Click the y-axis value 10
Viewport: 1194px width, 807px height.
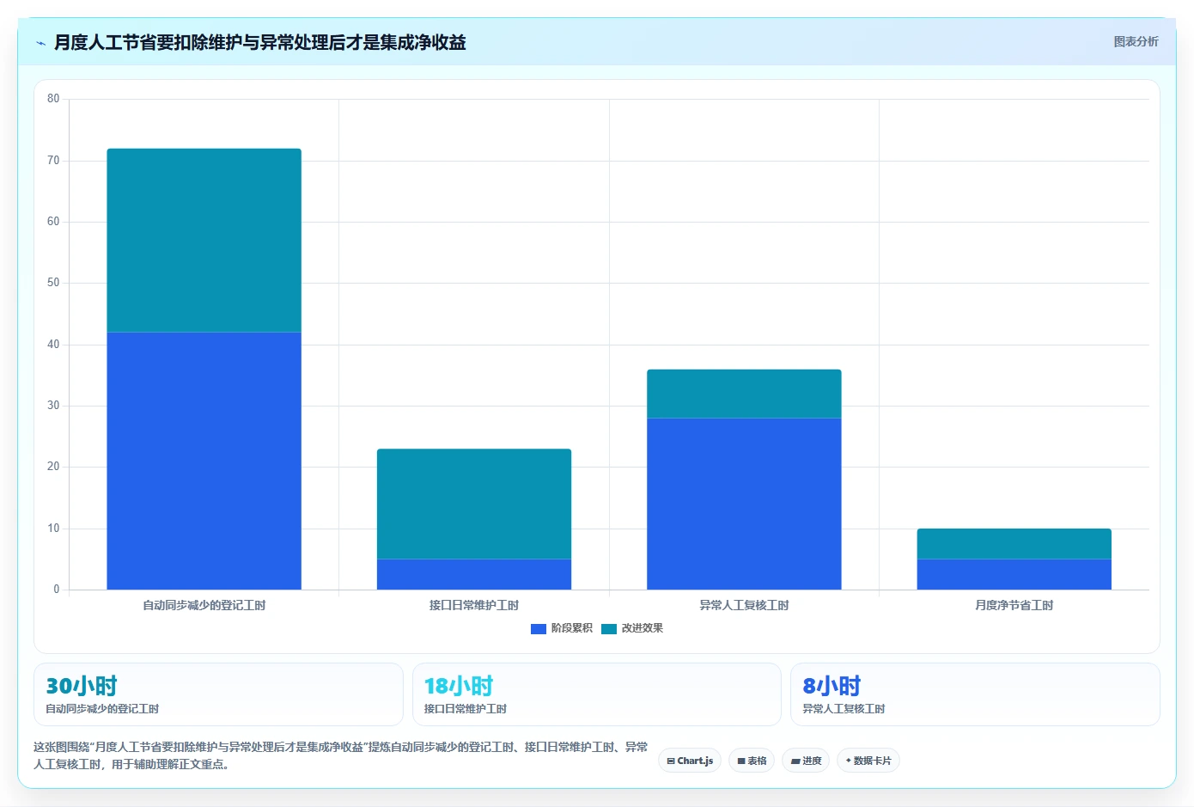[53, 528]
